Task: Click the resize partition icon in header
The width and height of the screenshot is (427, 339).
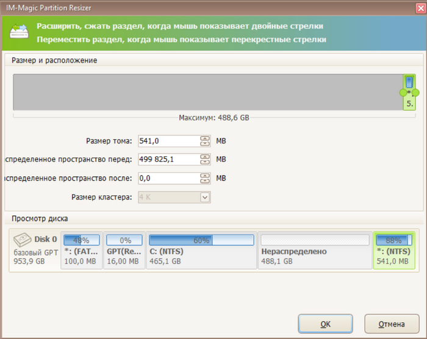Action: (19, 32)
